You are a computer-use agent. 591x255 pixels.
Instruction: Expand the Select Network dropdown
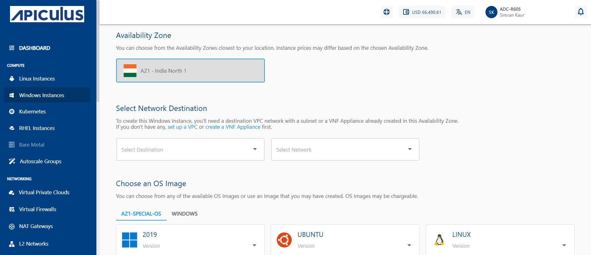pos(345,149)
